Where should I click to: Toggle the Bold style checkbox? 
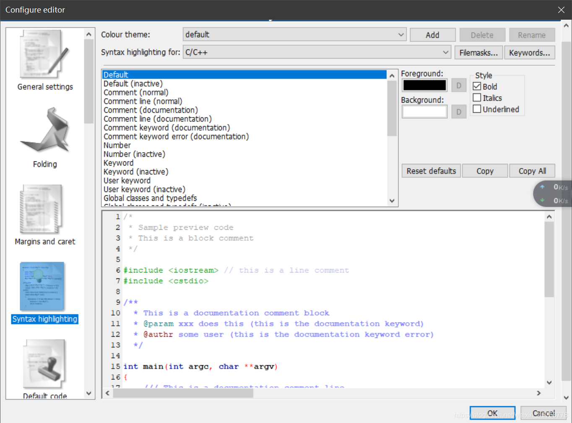[477, 86]
